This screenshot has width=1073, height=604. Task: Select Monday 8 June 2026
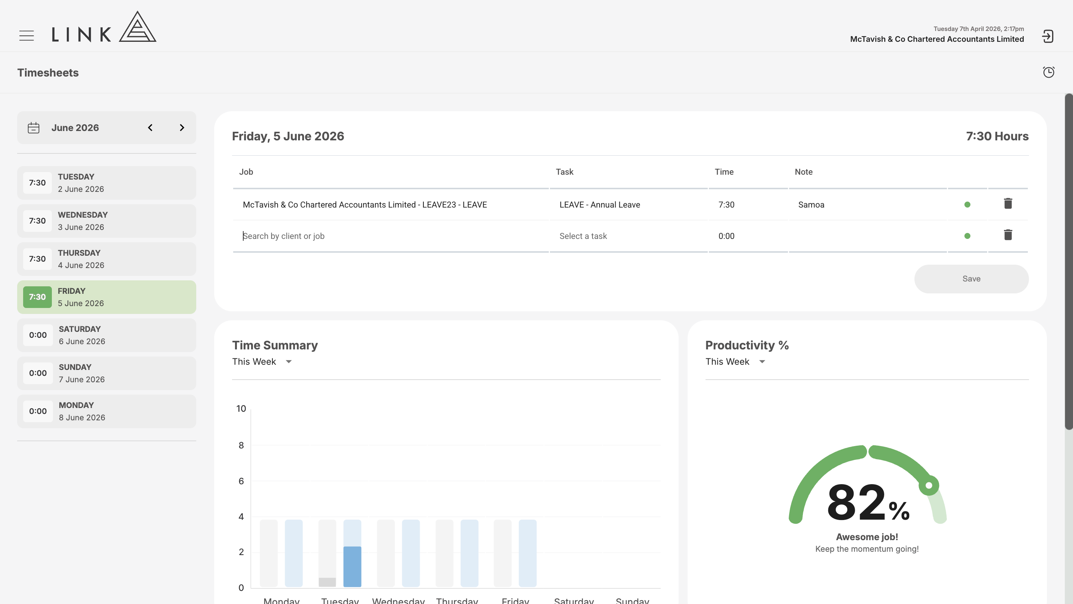pyautogui.click(x=107, y=411)
